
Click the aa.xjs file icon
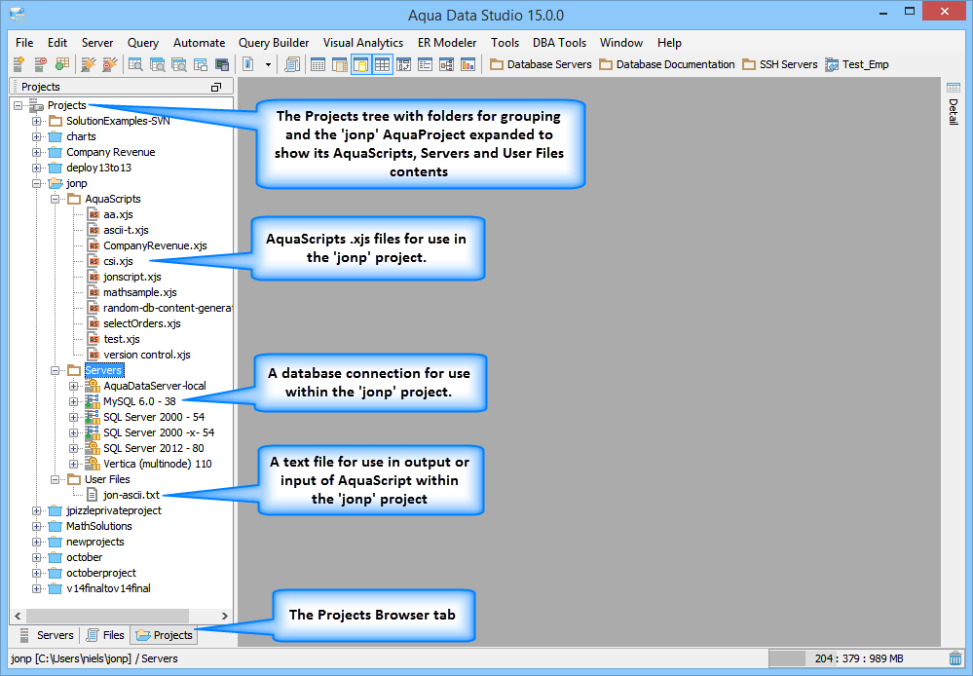(x=93, y=214)
